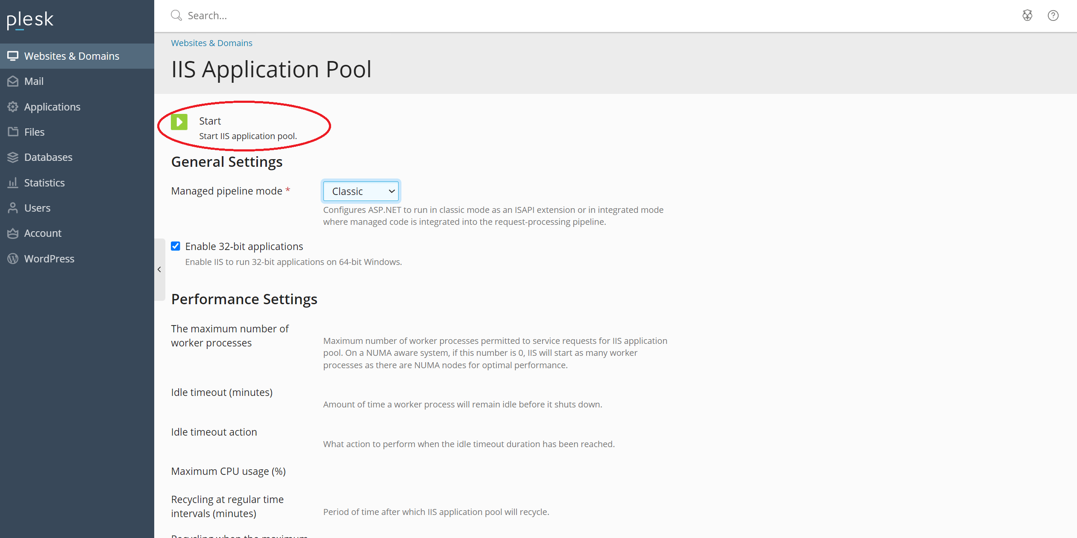Image resolution: width=1077 pixels, height=538 pixels.
Task: Click the search magnifier icon
Action: coord(176,15)
